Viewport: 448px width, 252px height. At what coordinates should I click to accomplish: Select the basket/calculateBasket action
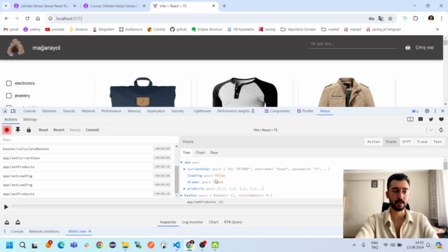coord(87,149)
